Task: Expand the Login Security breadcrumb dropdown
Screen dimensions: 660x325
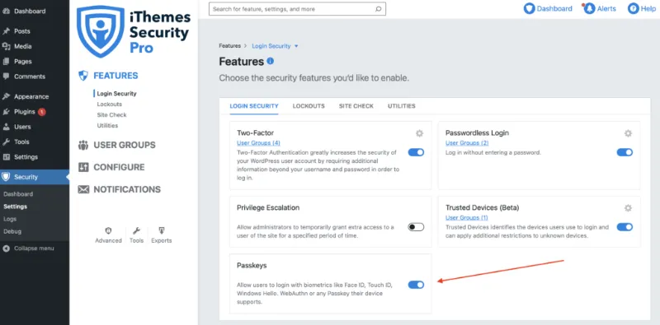Action: [x=296, y=46]
